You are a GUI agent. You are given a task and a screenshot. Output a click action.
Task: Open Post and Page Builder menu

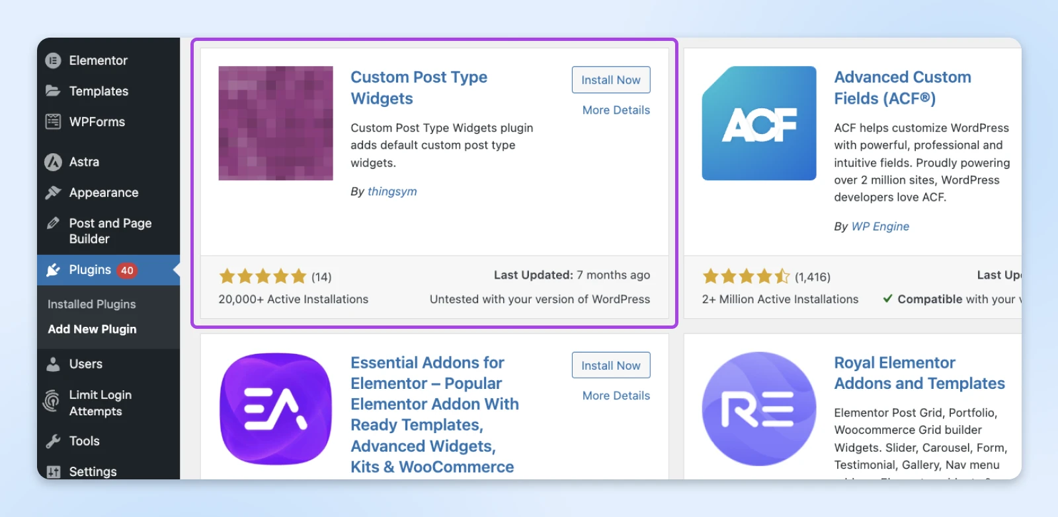pos(110,231)
